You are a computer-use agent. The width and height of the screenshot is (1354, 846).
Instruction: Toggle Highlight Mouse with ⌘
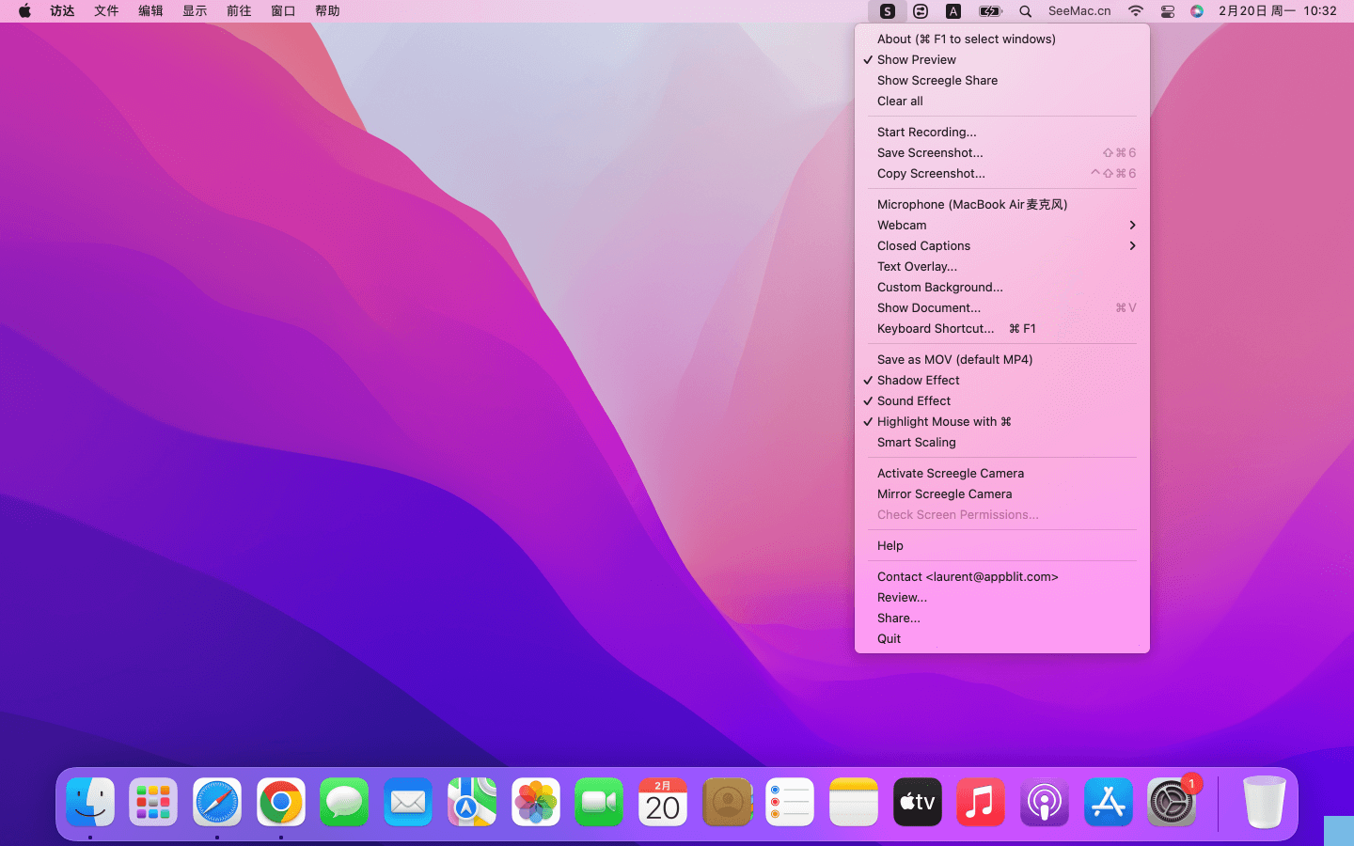click(x=944, y=421)
